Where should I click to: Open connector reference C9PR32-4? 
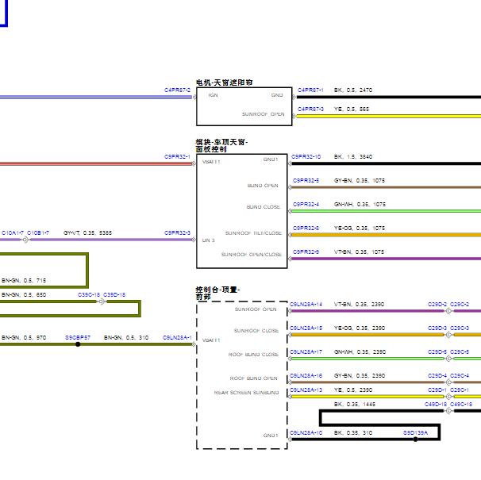[x=306, y=204]
